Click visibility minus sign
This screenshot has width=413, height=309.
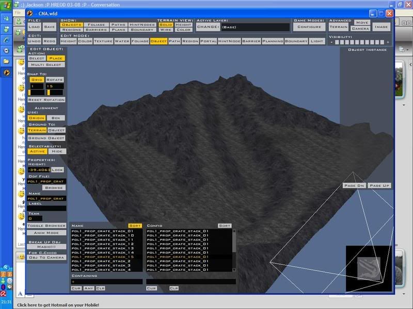pos(331,42)
